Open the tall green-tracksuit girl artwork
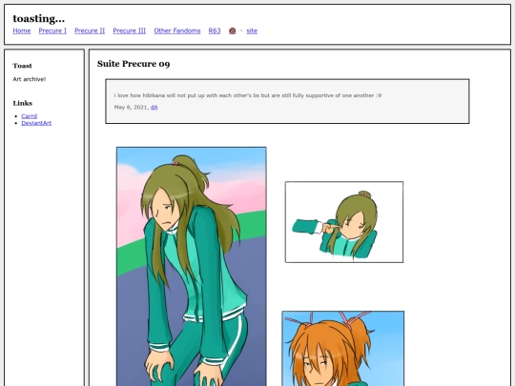This screenshot has width=515, height=386. pos(192,267)
